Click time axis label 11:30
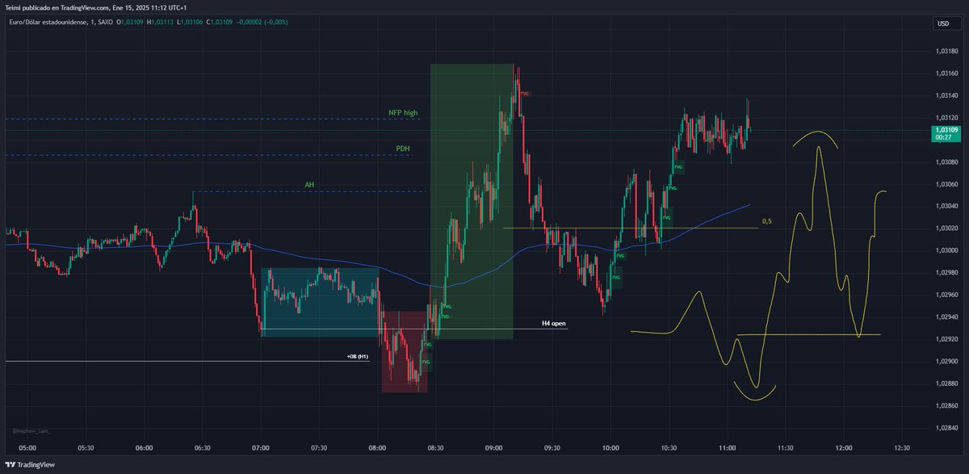This screenshot has width=969, height=474. (786, 447)
